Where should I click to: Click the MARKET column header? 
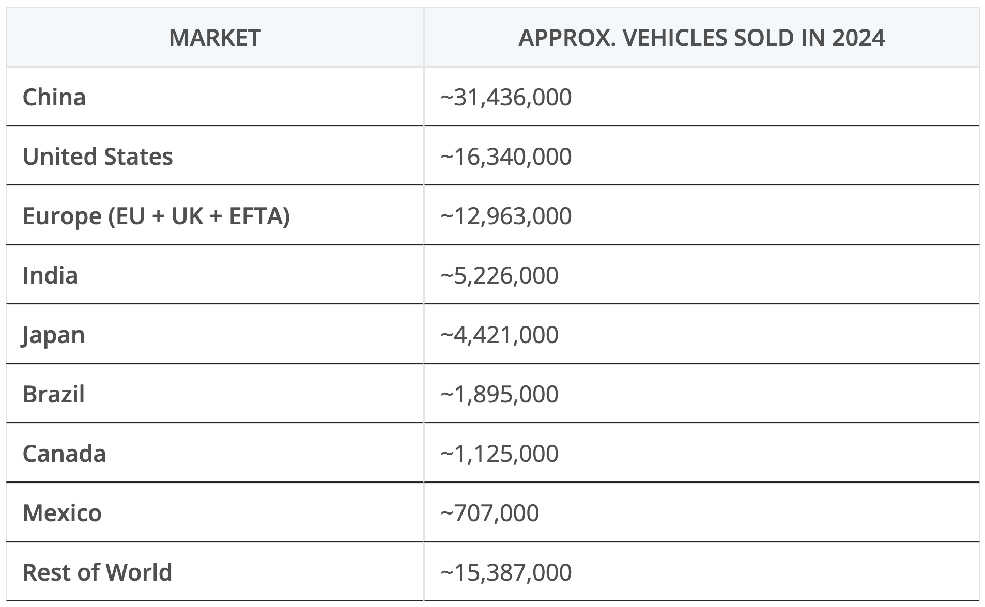214,38
